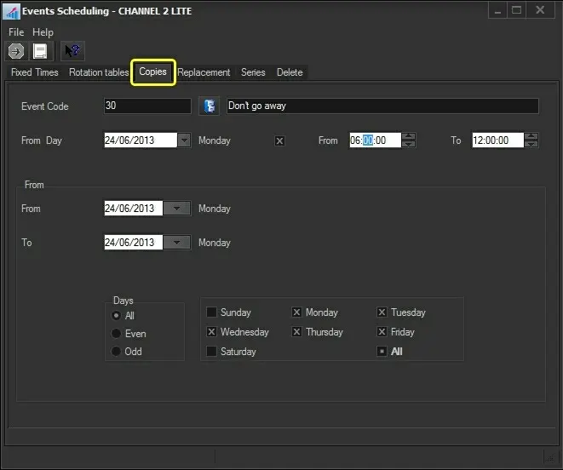This screenshot has height=470, width=563.
Task: Switch to the Rotation tables tab
Action: [99, 72]
